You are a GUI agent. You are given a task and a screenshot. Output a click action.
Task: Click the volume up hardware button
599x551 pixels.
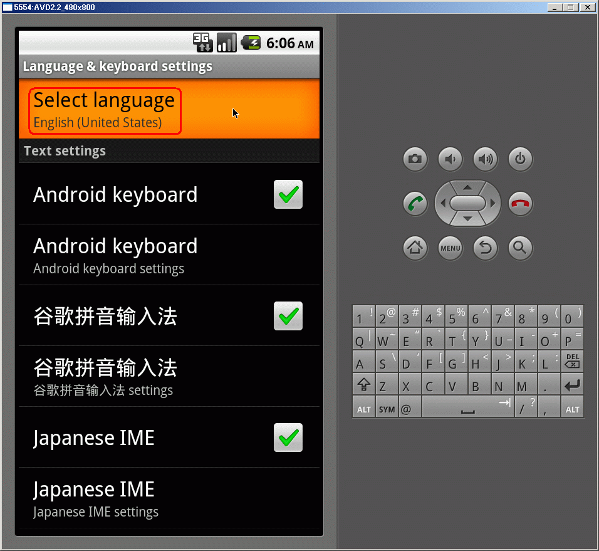(x=485, y=159)
